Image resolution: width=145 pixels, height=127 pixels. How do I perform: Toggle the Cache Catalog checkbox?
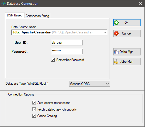(x=34, y=116)
